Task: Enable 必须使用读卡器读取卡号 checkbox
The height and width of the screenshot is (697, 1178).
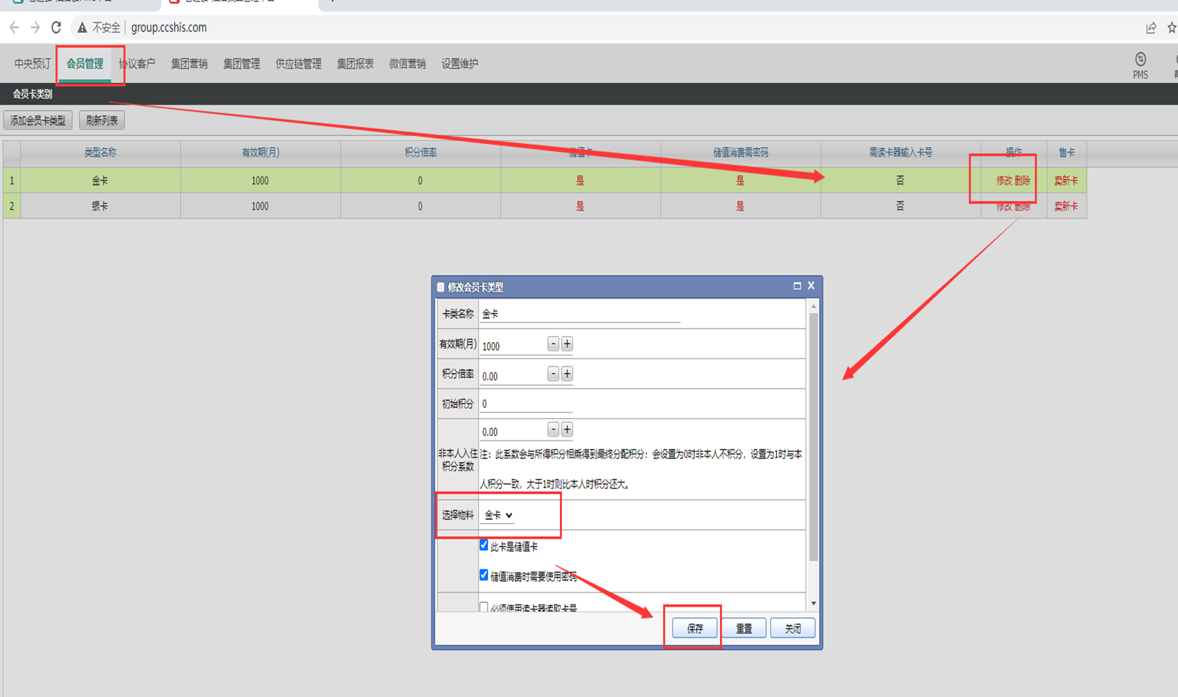Action: (x=484, y=607)
